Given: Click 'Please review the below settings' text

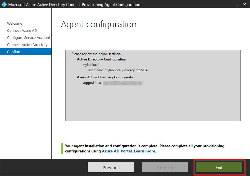Looking at the screenshot, I should [96, 54].
